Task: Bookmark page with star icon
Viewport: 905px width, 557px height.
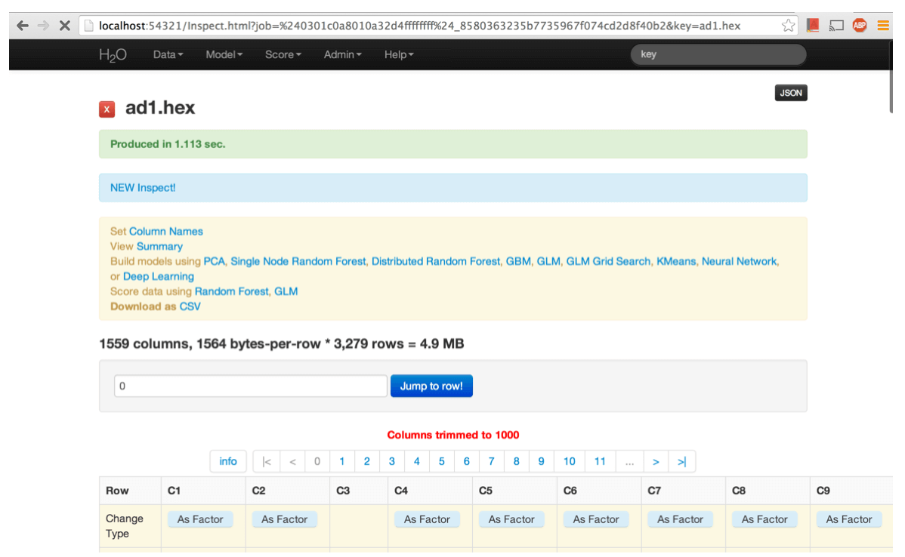Action: tap(789, 26)
